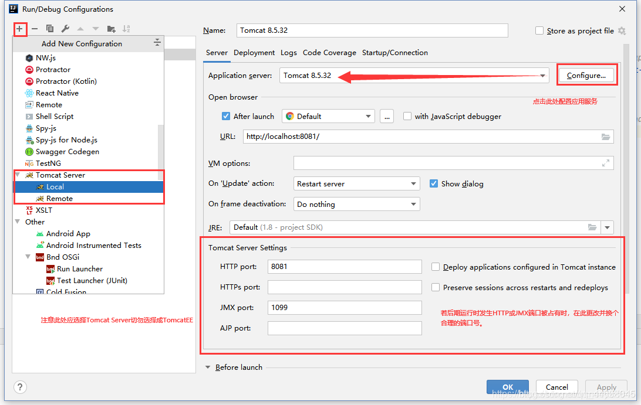
Task: Click the Copy Configuration icon
Action: click(50, 29)
